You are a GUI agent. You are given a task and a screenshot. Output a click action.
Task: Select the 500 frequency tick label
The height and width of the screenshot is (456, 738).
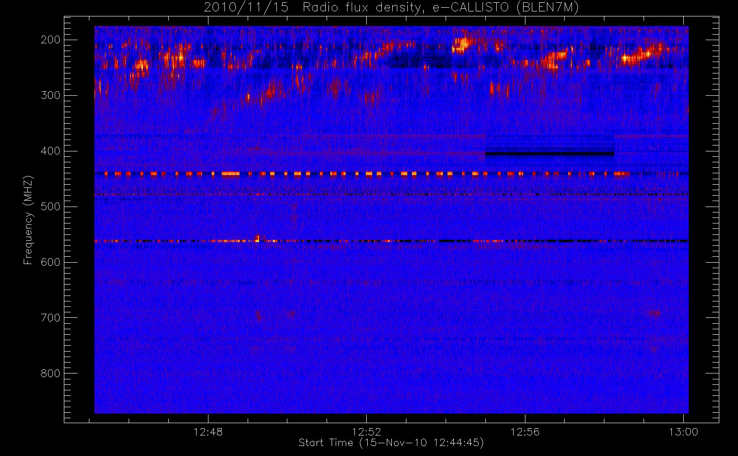51,207
